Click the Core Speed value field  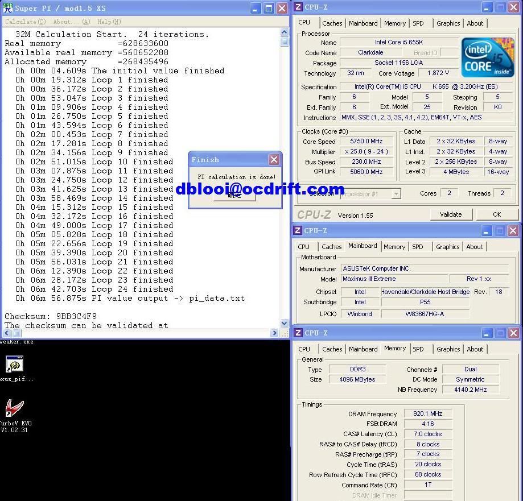point(367,142)
